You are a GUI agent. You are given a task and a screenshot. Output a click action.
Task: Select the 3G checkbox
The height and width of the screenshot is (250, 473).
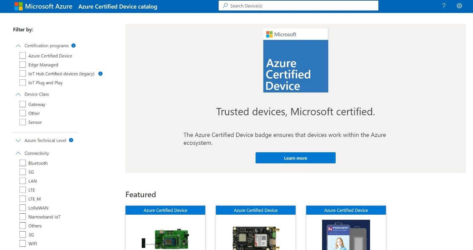point(23,234)
